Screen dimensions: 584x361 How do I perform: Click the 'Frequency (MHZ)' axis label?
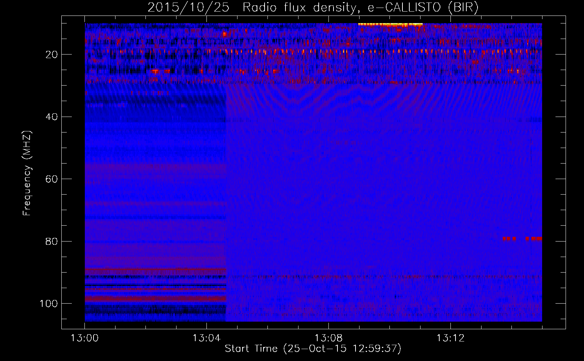[x=27, y=173]
